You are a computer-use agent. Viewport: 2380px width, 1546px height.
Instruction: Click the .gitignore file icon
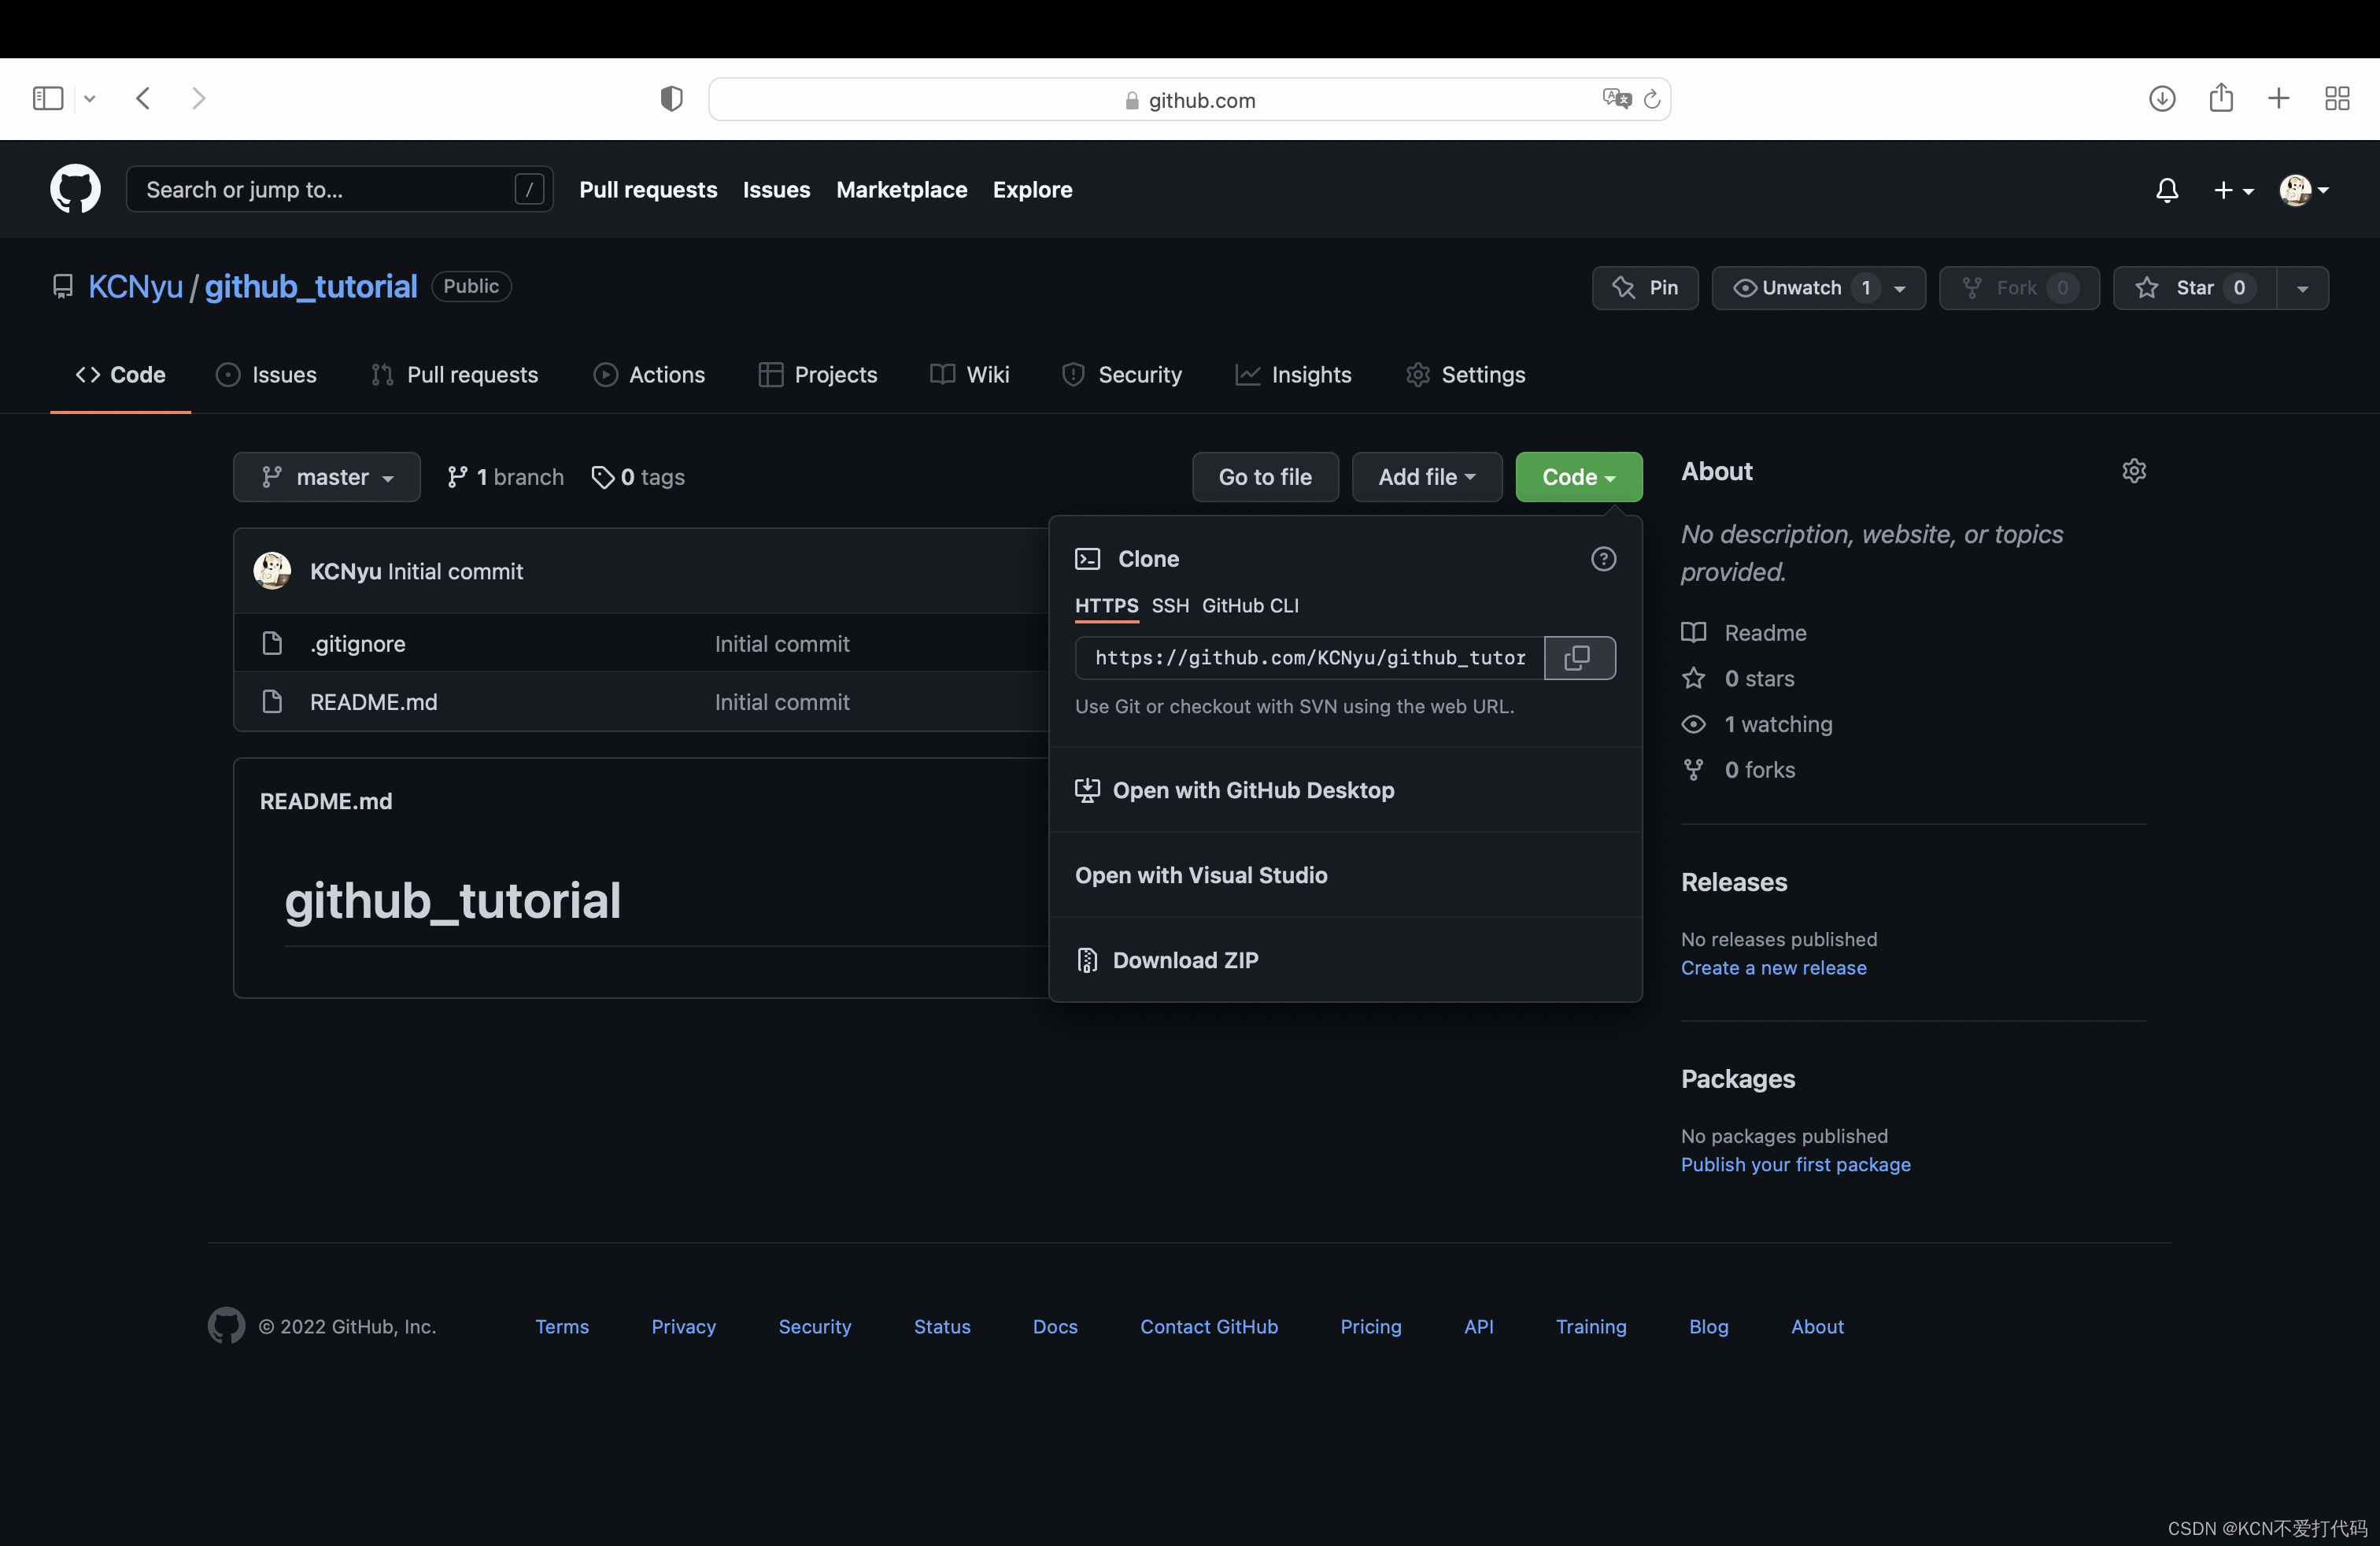(x=272, y=643)
